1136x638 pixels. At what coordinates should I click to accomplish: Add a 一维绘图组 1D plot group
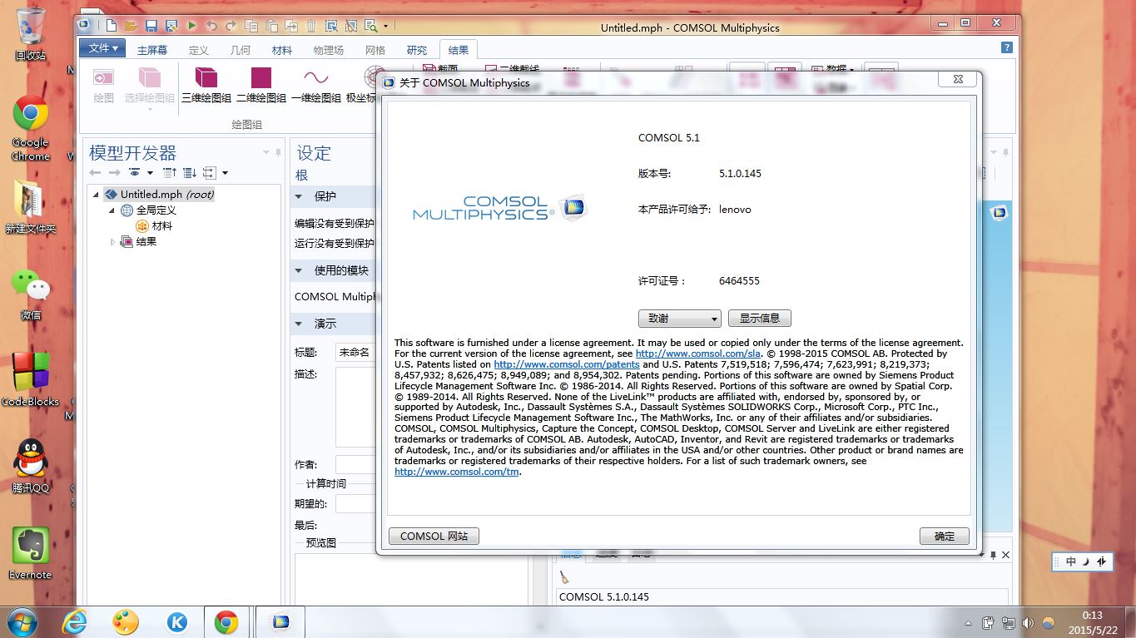coord(315,79)
